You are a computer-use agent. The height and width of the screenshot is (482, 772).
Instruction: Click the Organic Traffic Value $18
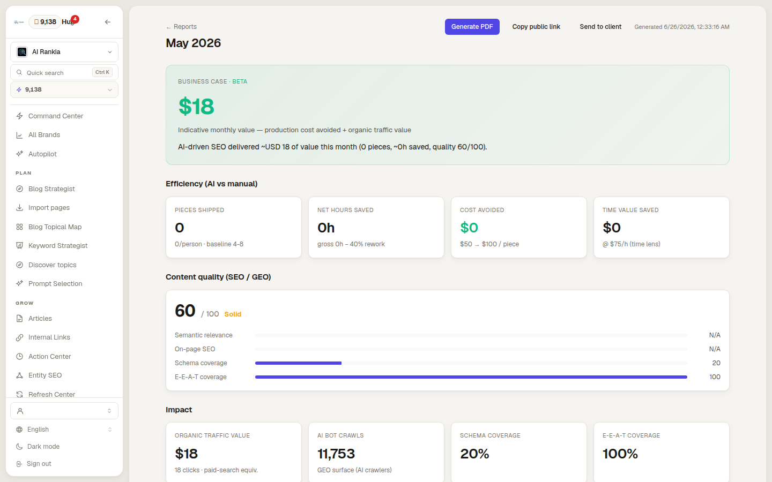pos(187,454)
